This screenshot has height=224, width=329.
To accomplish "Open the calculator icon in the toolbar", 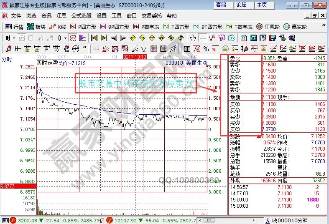I will click(253, 38).
